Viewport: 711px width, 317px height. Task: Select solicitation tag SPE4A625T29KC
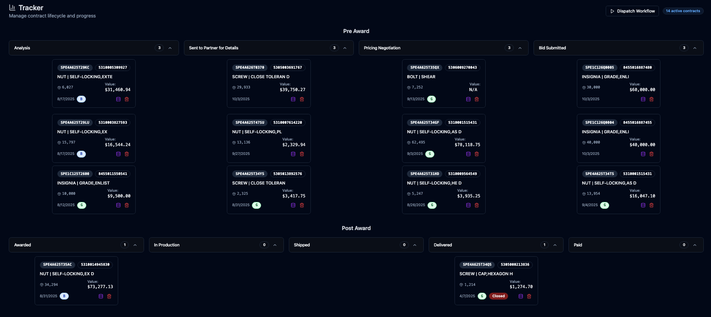pyautogui.click(x=75, y=68)
